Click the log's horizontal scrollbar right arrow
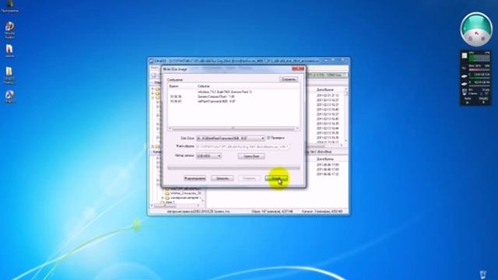The height and width of the screenshot is (280, 498). (297, 128)
